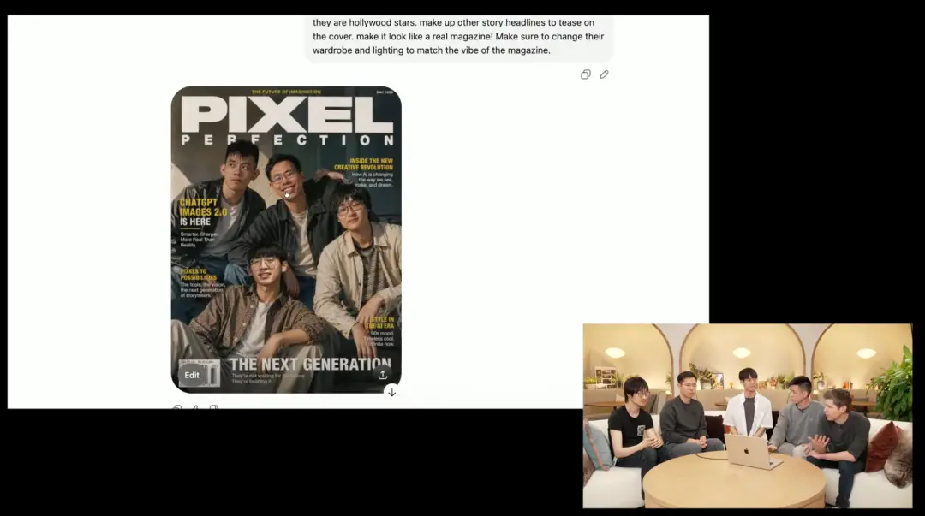Share the generated magazine cover image

pyautogui.click(x=382, y=374)
